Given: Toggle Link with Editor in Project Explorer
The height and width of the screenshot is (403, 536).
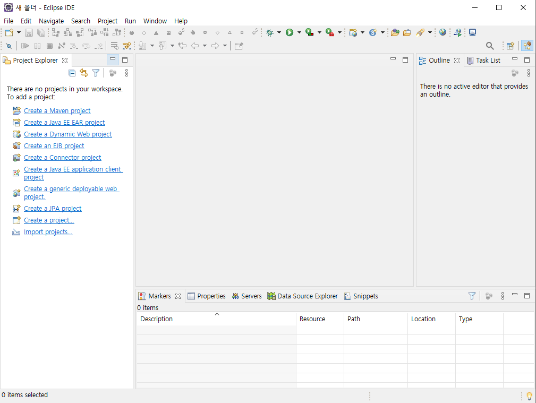Looking at the screenshot, I should [84, 73].
